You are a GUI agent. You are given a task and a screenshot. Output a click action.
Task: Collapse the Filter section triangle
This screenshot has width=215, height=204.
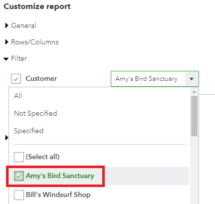point(6,59)
